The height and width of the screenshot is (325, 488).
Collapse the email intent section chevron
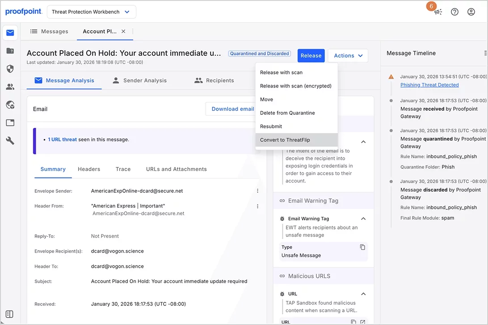[x=363, y=142]
